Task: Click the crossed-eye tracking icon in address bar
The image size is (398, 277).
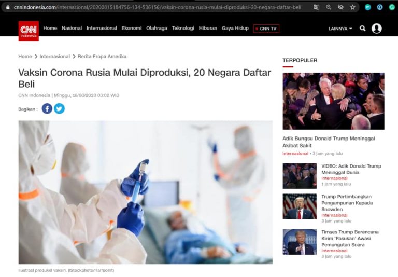Action: [340, 7]
